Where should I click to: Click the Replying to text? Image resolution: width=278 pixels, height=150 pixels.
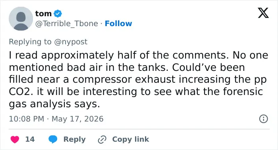coord(30,42)
